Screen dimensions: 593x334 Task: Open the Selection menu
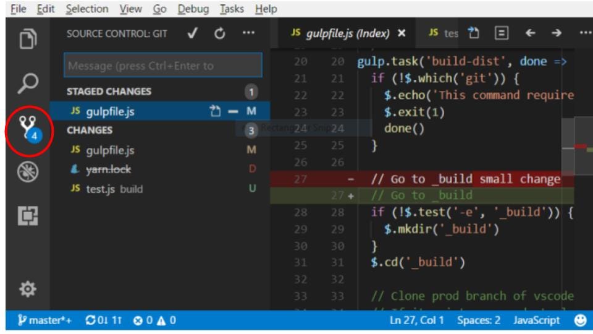point(87,9)
